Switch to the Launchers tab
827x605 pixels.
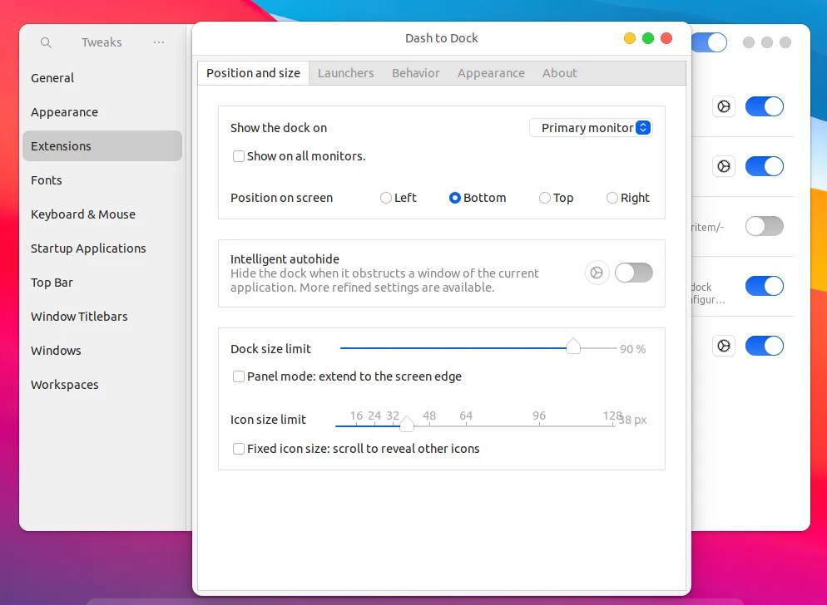345,73
